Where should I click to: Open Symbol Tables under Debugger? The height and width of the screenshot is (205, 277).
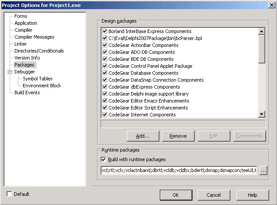[x=37, y=79]
